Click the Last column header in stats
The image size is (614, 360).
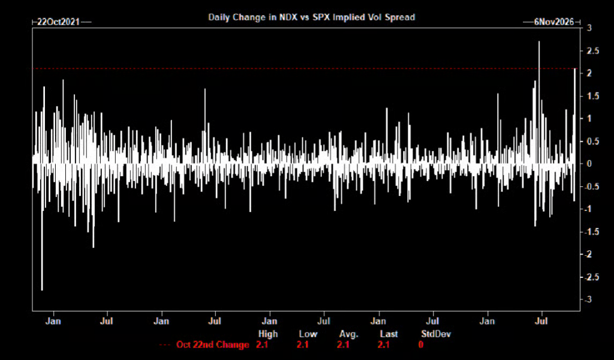tap(389, 334)
